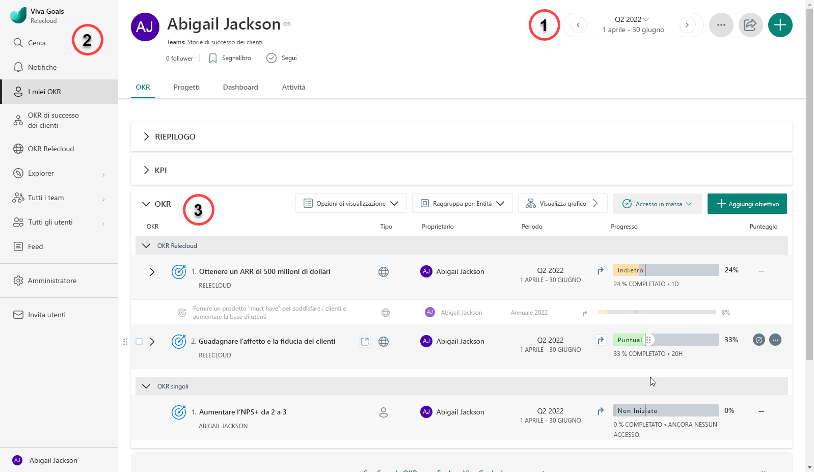Click Indietro progress bar at 24%
This screenshot has width=814, height=472.
coord(666,270)
